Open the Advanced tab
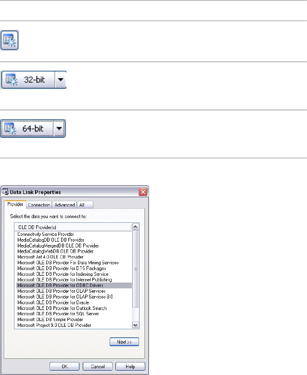Screen dimensions: 307x375 coord(64,205)
